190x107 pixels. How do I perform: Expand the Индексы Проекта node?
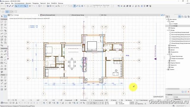click(x=168, y=63)
